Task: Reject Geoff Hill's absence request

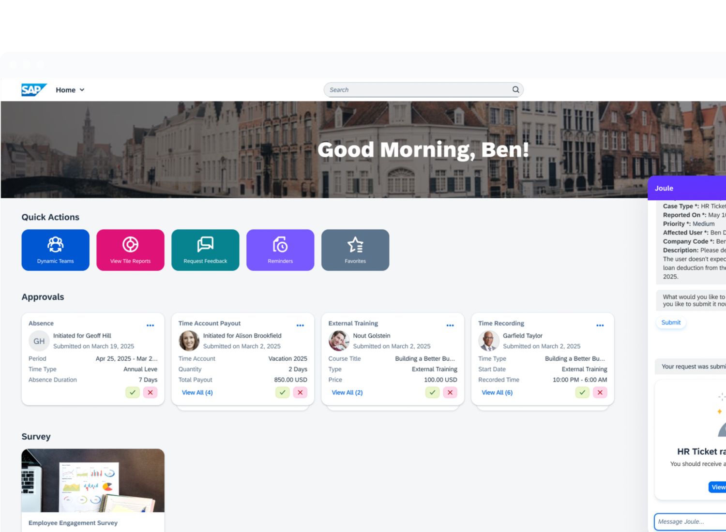Action: coord(150,392)
